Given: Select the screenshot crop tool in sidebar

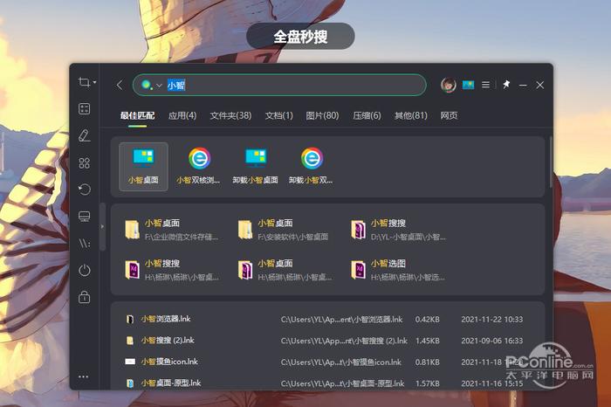Looking at the screenshot, I should click(x=84, y=82).
